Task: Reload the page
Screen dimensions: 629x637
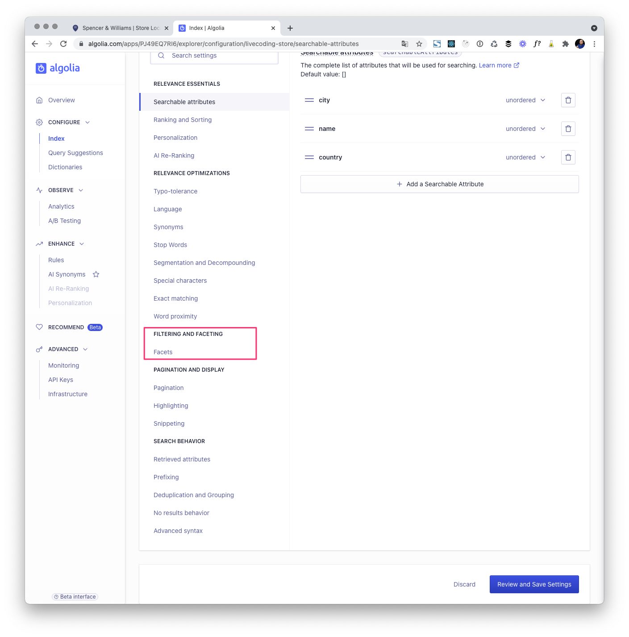Action: click(63, 44)
